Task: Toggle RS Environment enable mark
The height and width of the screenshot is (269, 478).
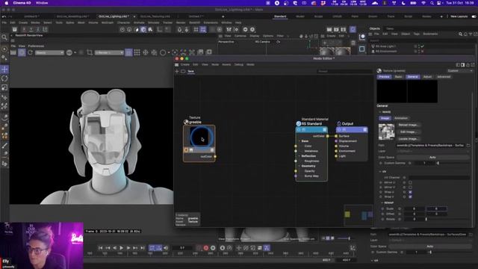Action: click(422, 52)
